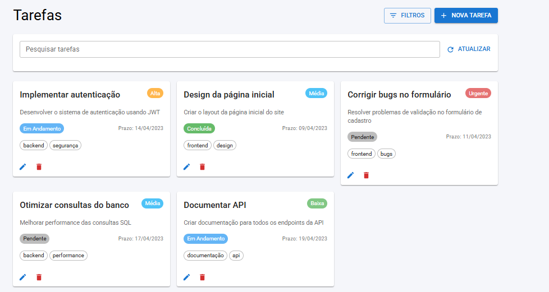Image resolution: width=549 pixels, height=292 pixels.
Task: Delete the Otimizar consultas do banco task
Action: (x=39, y=277)
